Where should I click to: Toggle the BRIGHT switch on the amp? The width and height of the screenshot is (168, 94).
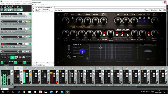(x=73, y=18)
